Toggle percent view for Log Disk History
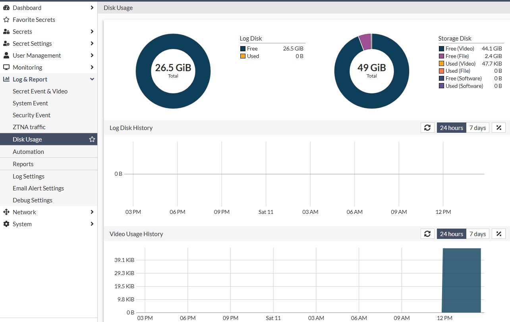Image resolution: width=510 pixels, height=322 pixels. (x=499, y=128)
